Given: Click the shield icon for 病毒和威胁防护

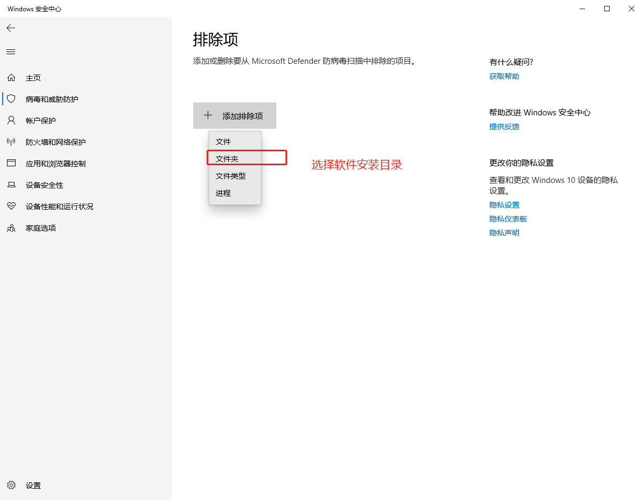Looking at the screenshot, I should tap(11, 99).
